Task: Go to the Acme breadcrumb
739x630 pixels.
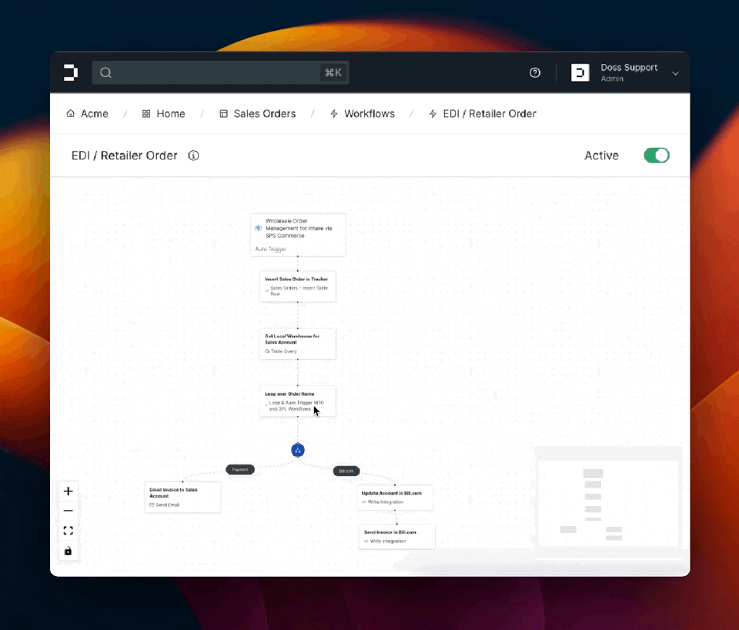Action: (x=87, y=113)
